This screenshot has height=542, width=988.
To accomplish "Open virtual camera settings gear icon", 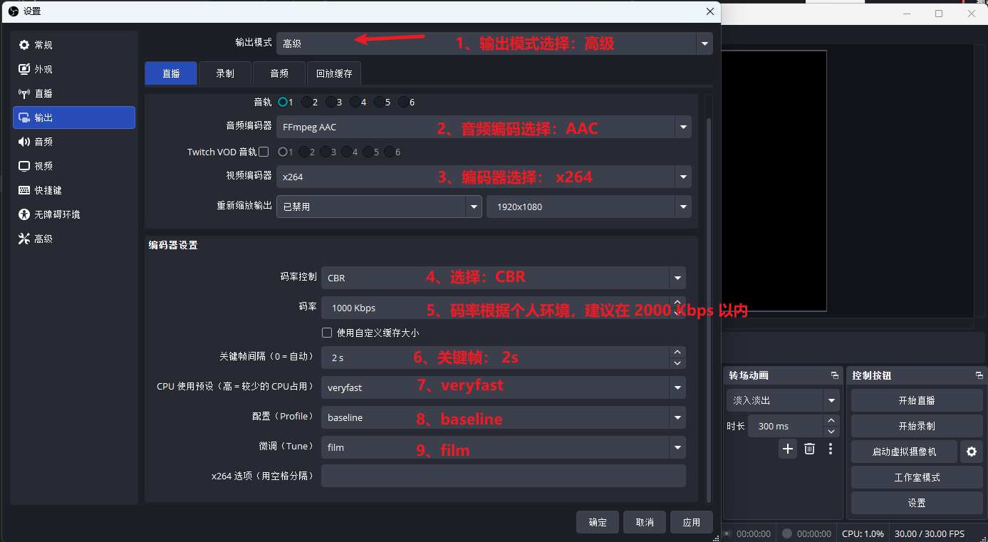I will [971, 452].
